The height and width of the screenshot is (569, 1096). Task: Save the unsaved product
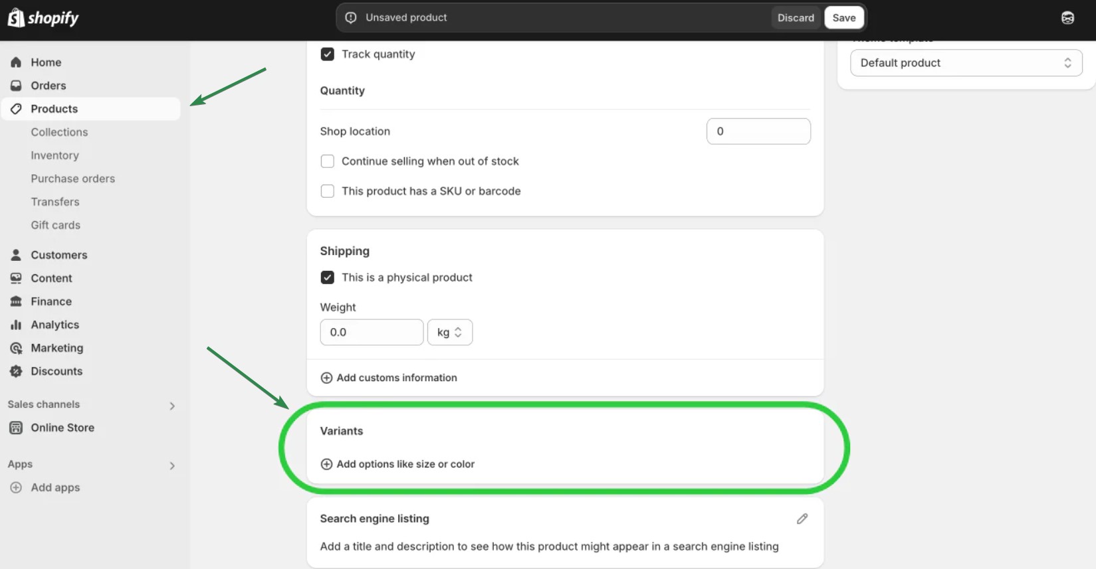(843, 17)
